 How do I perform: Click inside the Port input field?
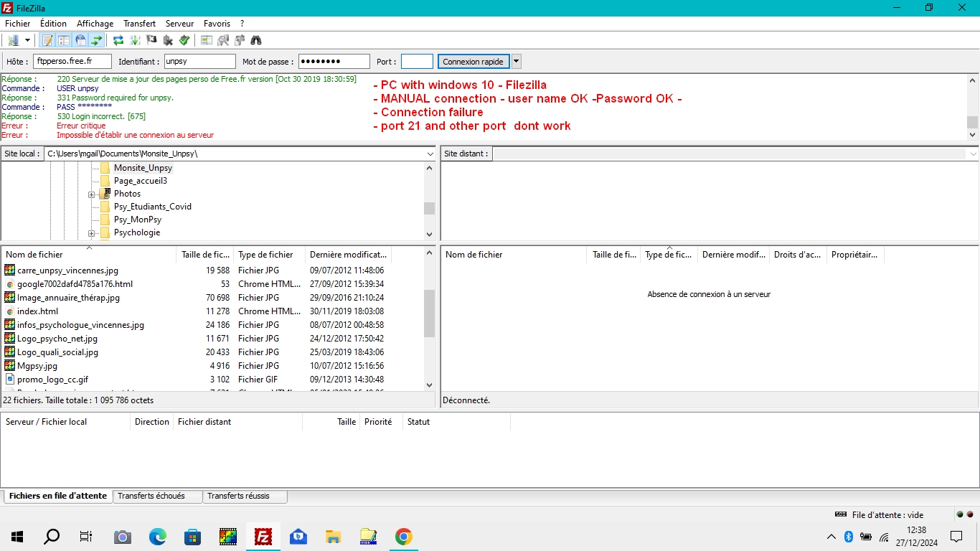click(417, 61)
